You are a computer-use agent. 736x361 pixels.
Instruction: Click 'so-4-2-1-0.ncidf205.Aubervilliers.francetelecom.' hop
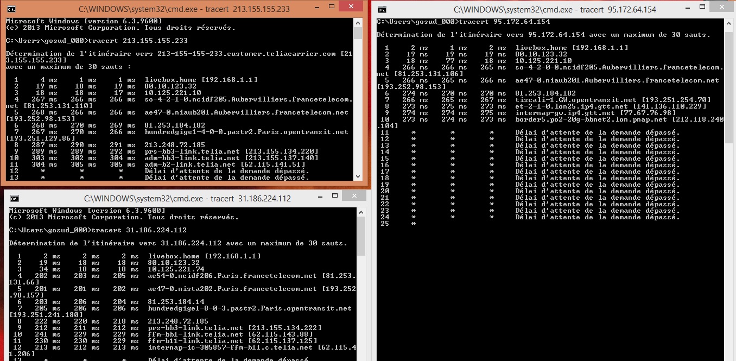click(x=249, y=99)
